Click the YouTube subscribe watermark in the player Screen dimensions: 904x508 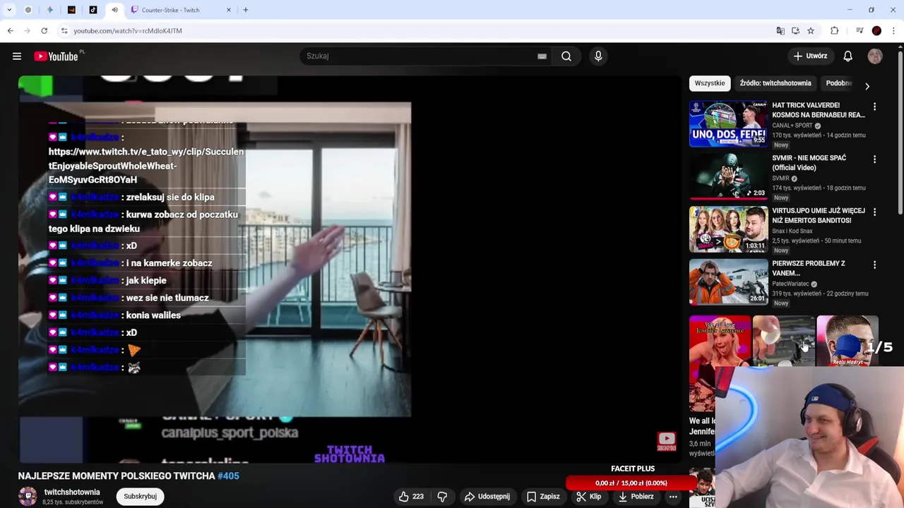pyautogui.click(x=667, y=441)
